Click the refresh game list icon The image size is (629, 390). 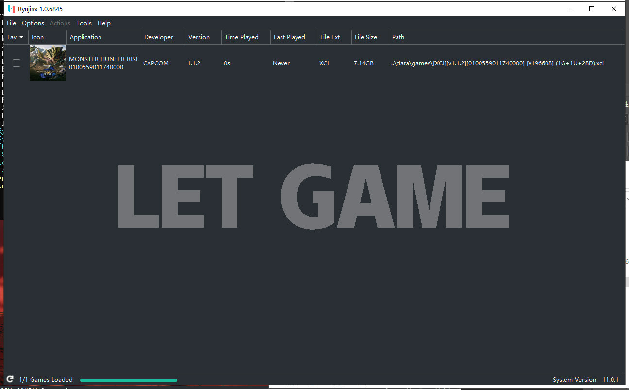[10, 380]
